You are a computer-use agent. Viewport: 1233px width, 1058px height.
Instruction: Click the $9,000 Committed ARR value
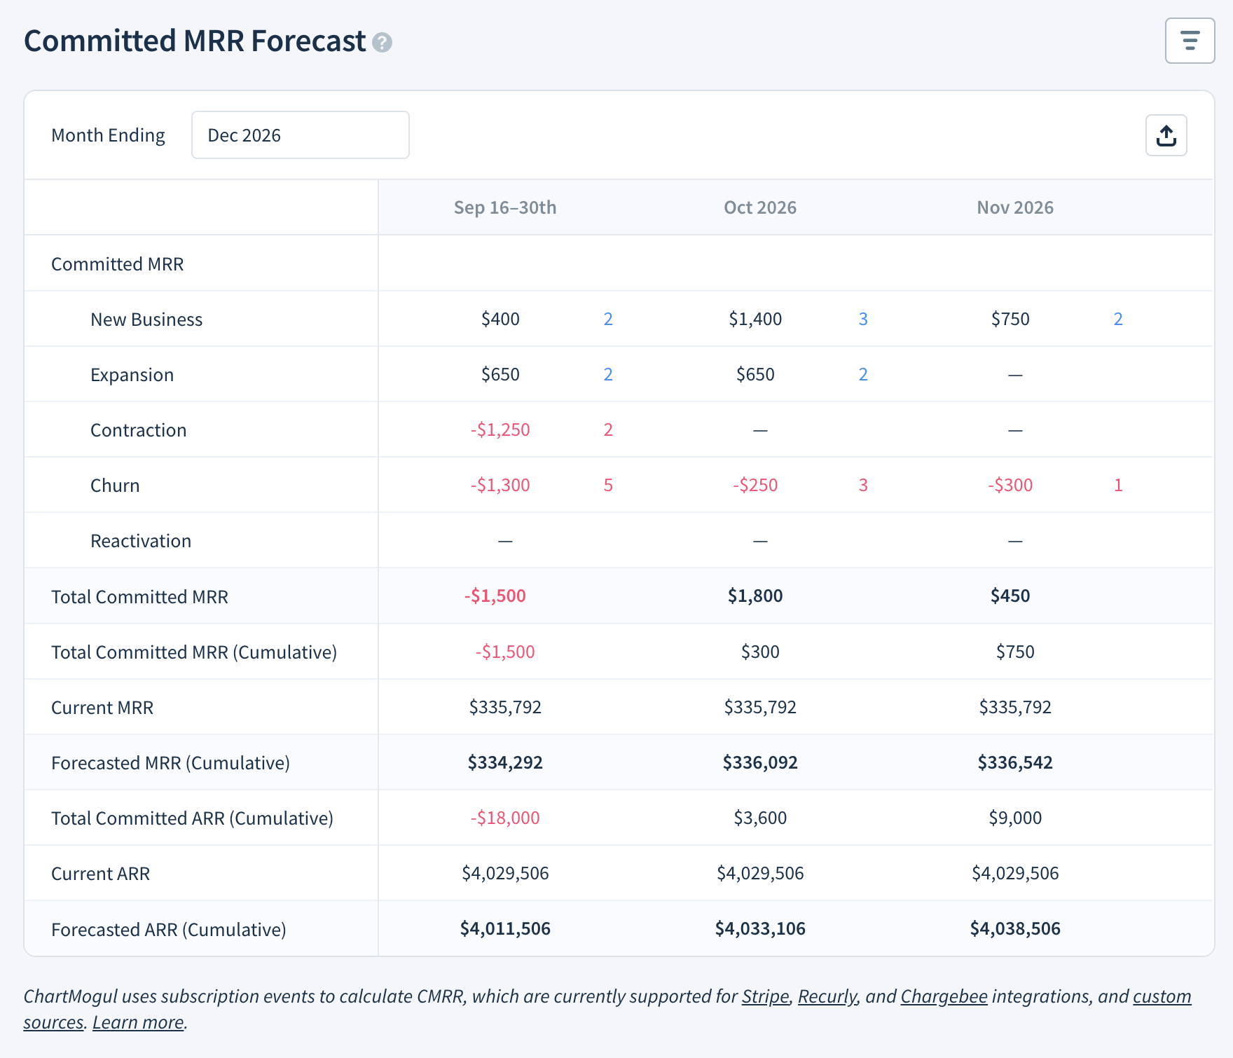tap(1015, 818)
